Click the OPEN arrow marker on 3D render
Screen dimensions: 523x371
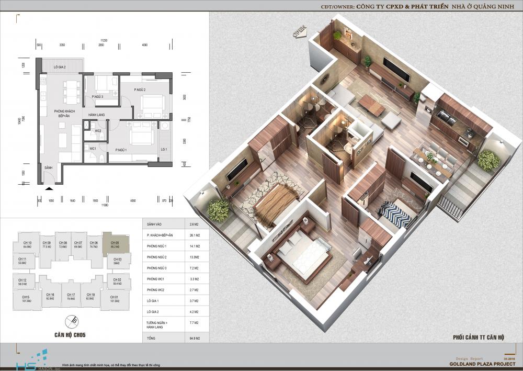tap(299, 32)
